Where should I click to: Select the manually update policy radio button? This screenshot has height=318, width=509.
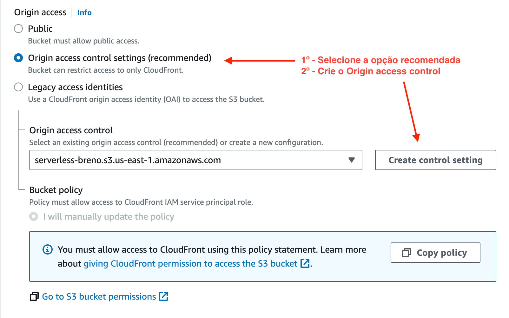34,216
